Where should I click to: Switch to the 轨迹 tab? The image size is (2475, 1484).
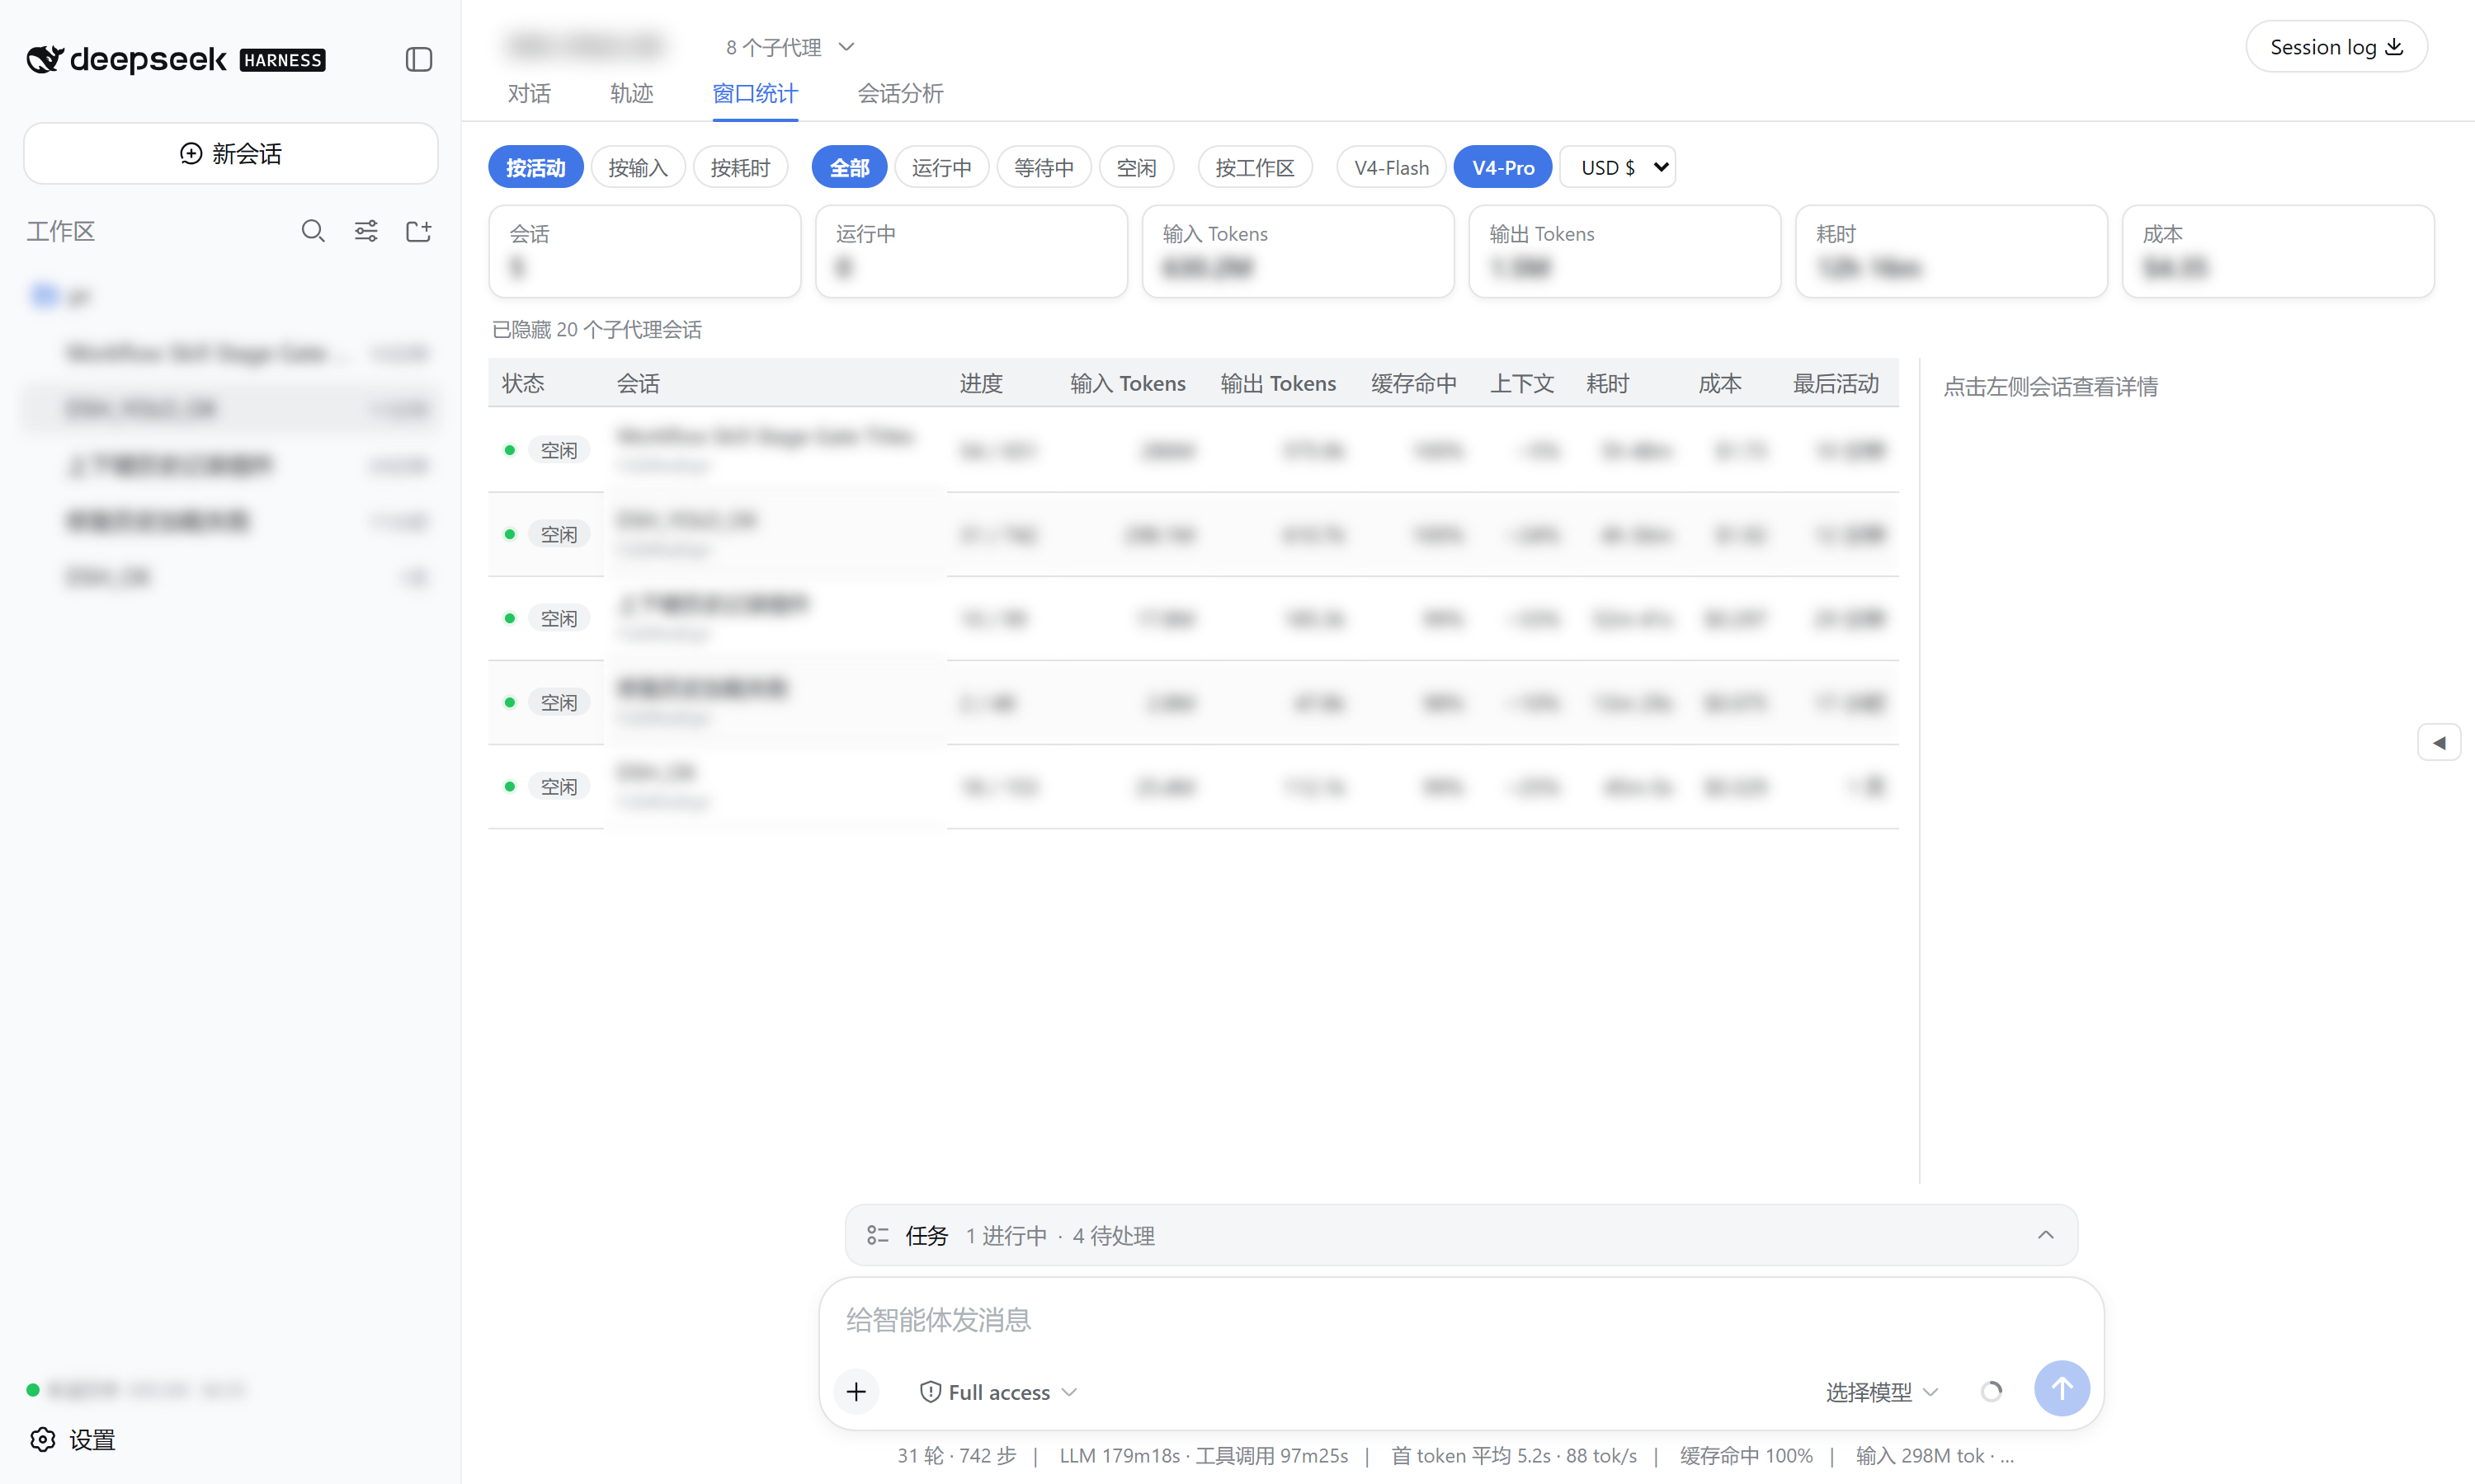coord(631,93)
